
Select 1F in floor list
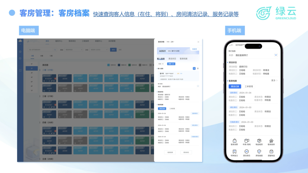coord(32,64)
